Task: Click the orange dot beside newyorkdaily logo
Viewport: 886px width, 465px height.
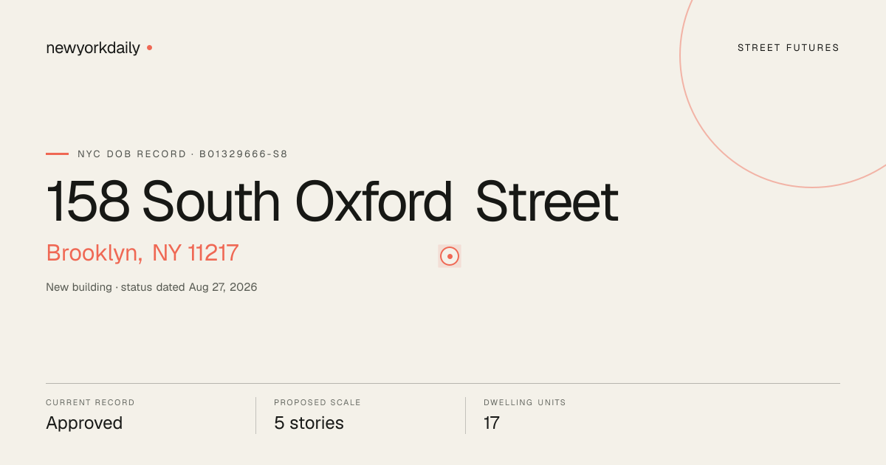Action: pyautogui.click(x=149, y=47)
